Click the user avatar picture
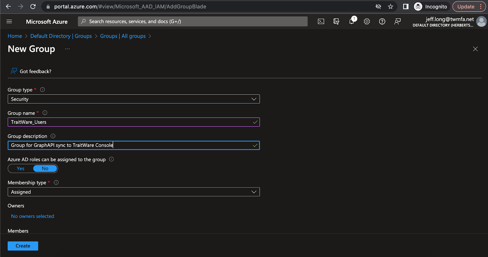 [481, 21]
